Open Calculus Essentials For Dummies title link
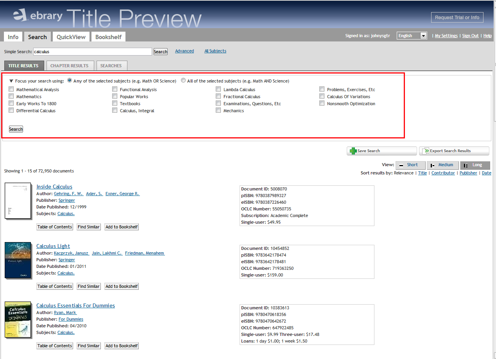496x359 pixels. click(x=75, y=305)
